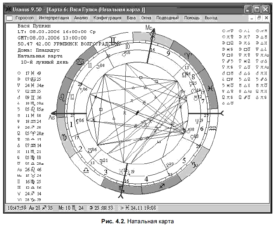Click the Подводный menu item
275x226 pixels.
[x=168, y=18]
